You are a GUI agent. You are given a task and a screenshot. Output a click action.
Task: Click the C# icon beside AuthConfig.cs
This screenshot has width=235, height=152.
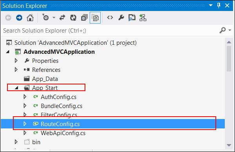click(36, 97)
